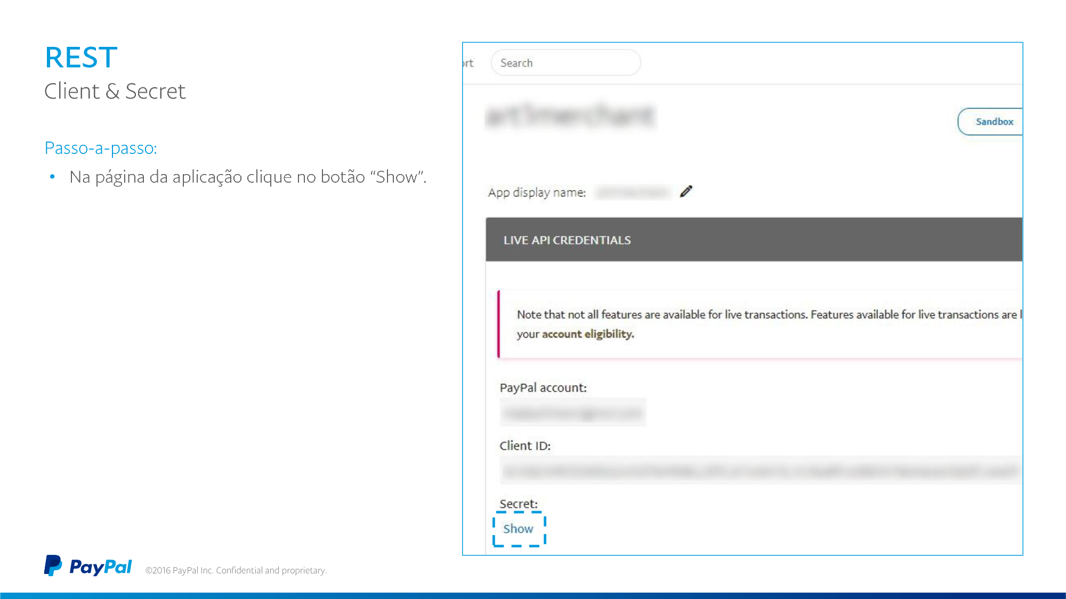Click the Secret label text
The width and height of the screenshot is (1066, 599).
[518, 504]
